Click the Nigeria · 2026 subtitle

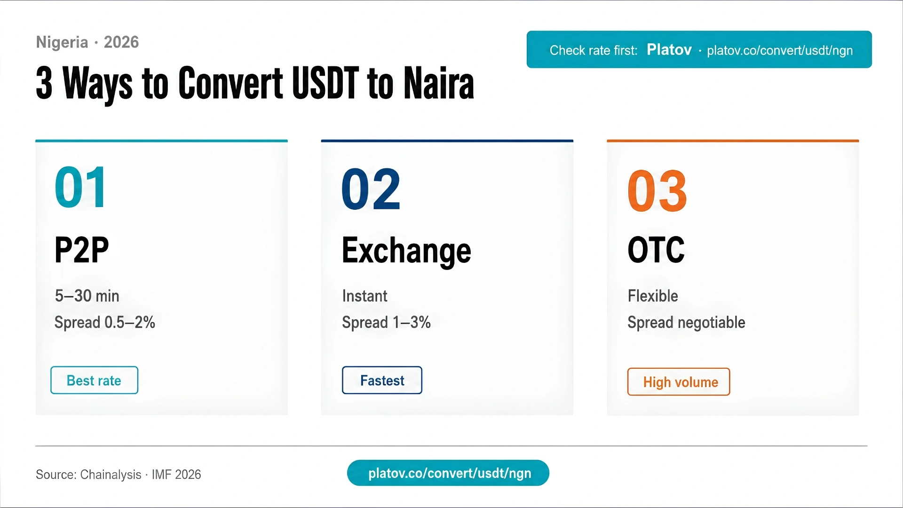(x=87, y=42)
